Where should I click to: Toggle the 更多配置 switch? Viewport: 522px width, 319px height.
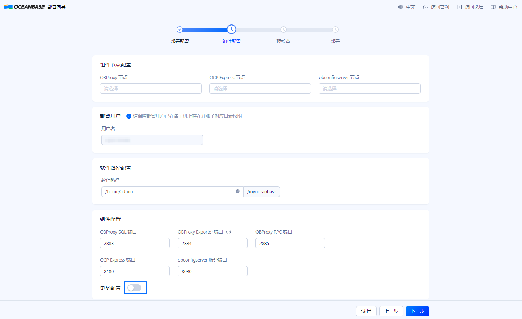click(135, 288)
